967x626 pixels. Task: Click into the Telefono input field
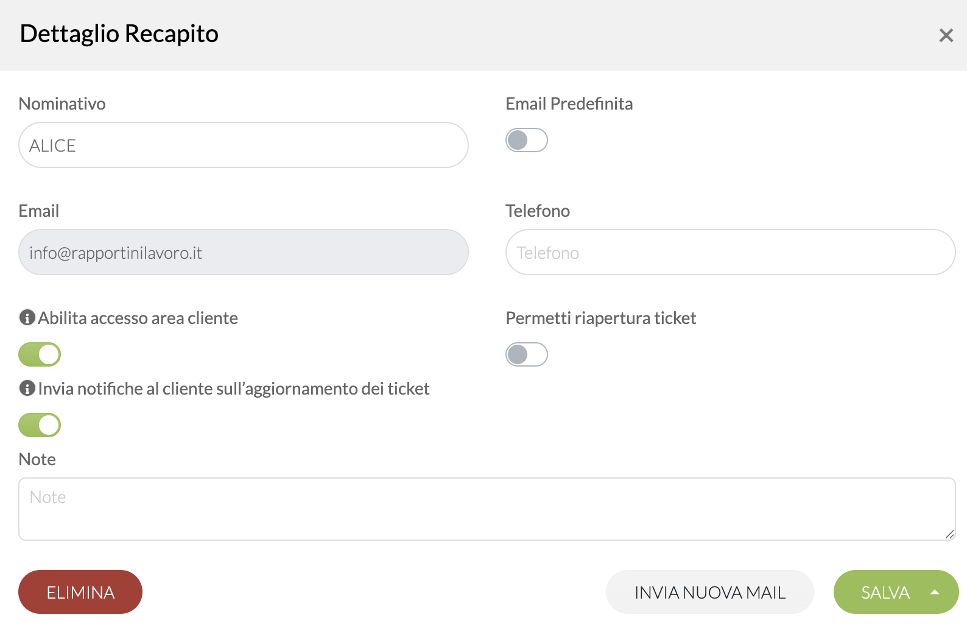pos(730,252)
